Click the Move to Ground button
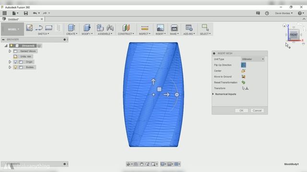 (x=243, y=76)
